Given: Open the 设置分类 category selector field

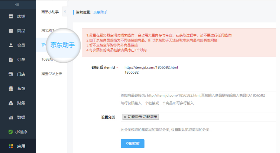Looking at the screenshot, I should (x=198, y=117).
